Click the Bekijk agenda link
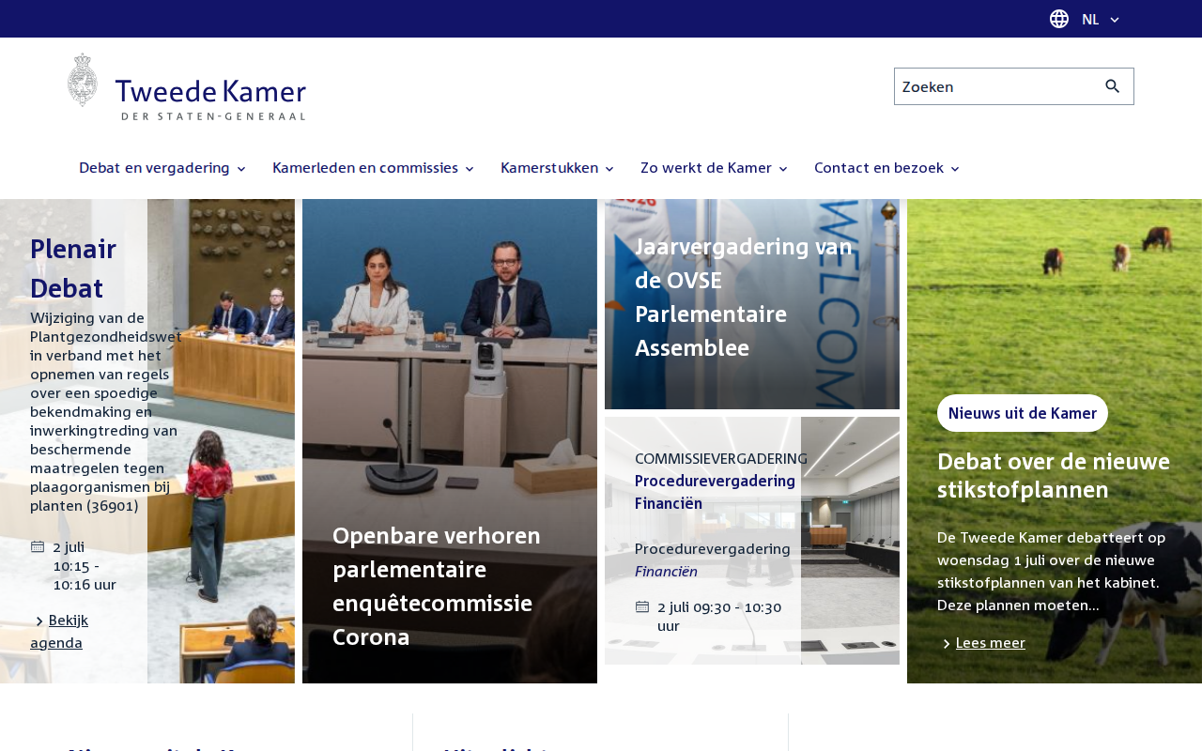 pyautogui.click(x=59, y=631)
